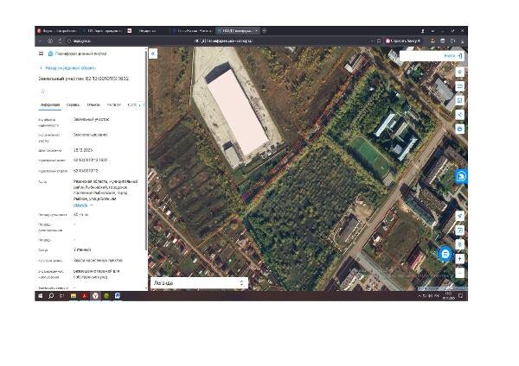
Task: Click the side panel vertical scrollbar
Action: coord(146,152)
